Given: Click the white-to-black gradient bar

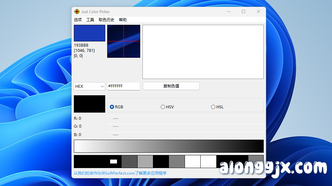Looking at the screenshot, I should (169, 146).
